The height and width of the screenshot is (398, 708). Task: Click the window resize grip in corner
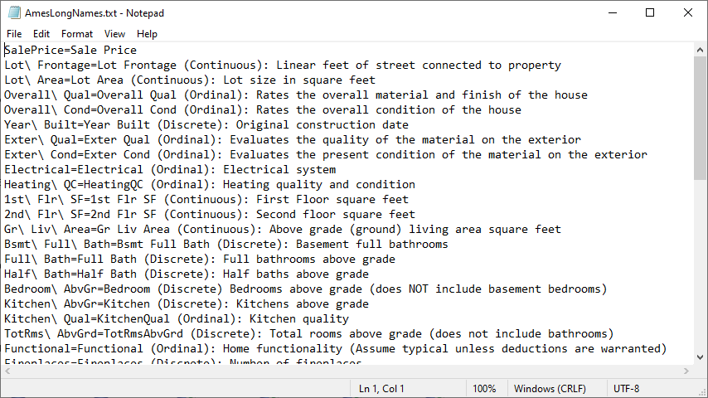click(x=702, y=392)
